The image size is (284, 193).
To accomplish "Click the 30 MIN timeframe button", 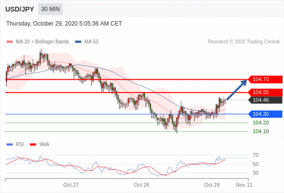I will 51,9.
